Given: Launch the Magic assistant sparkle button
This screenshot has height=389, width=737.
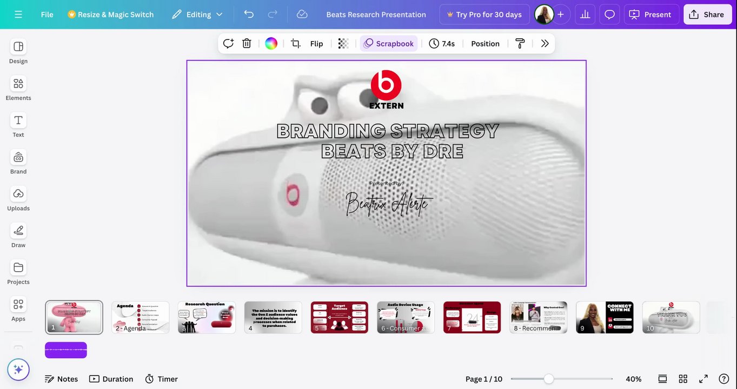Looking at the screenshot, I should (x=18, y=370).
